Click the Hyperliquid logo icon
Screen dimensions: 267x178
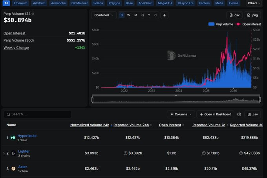[x=13, y=138]
